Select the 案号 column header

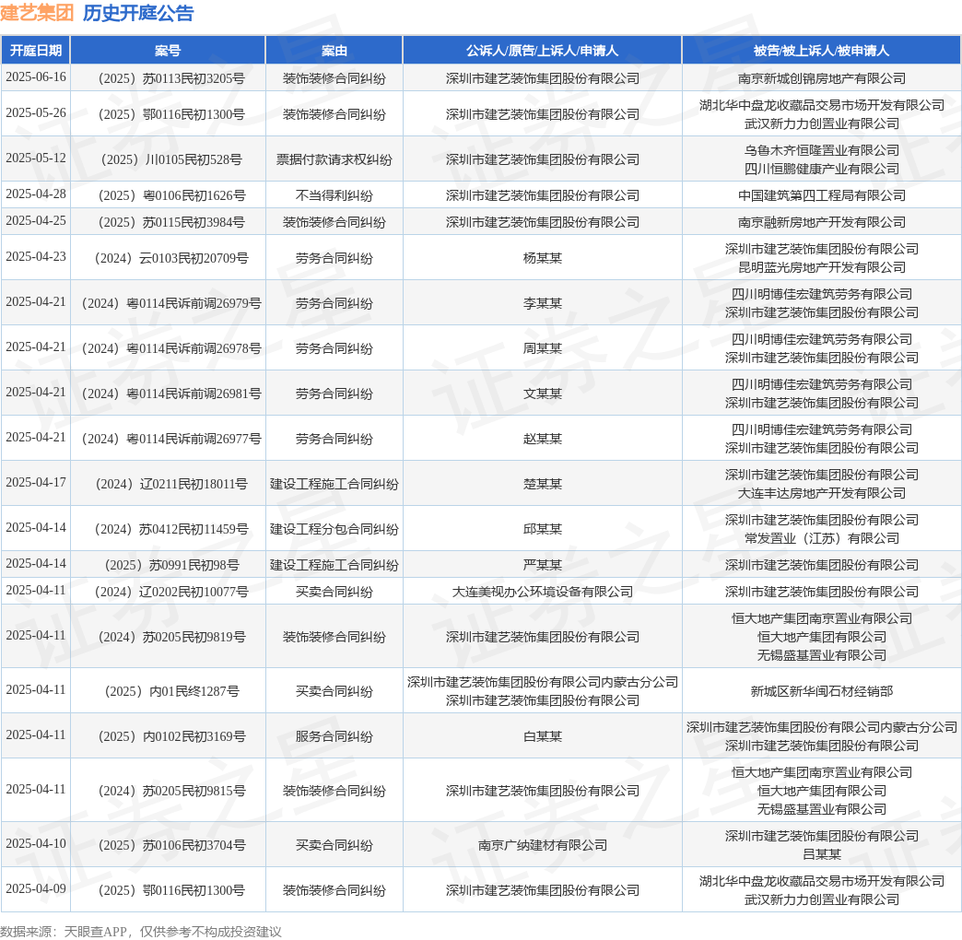point(168,51)
